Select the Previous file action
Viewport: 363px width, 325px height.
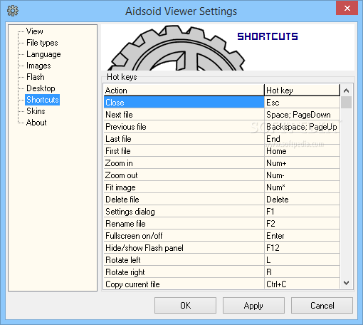pyautogui.click(x=184, y=127)
